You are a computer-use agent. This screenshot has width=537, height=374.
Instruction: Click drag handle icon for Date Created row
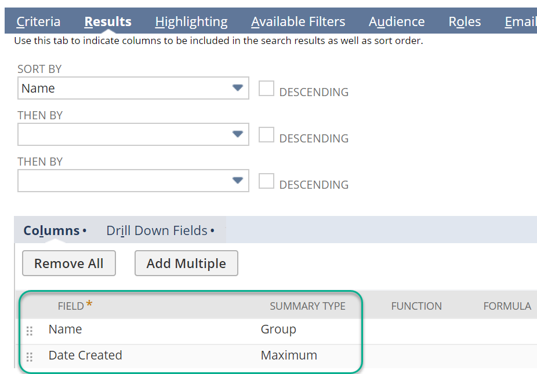tap(30, 357)
